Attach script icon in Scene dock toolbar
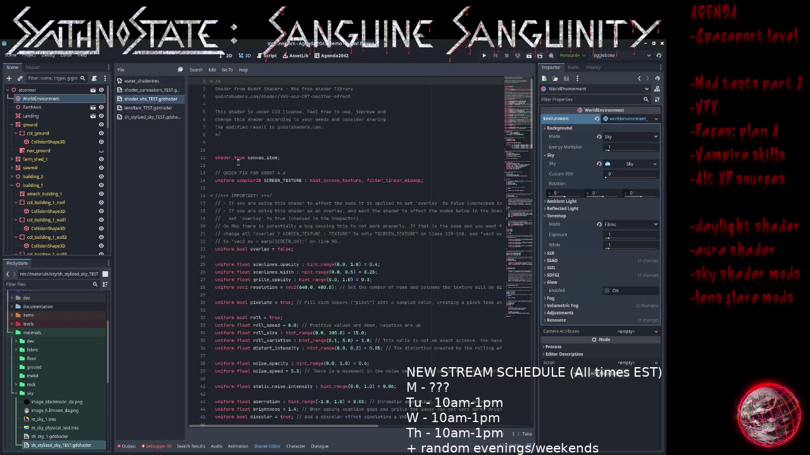810x455 pixels. click(94, 78)
